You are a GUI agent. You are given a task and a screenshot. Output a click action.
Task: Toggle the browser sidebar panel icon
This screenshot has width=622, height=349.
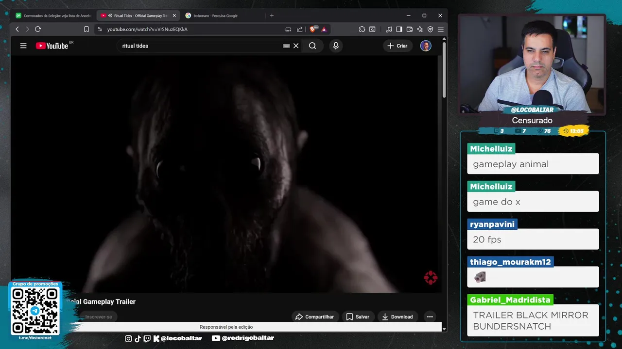[399, 29]
